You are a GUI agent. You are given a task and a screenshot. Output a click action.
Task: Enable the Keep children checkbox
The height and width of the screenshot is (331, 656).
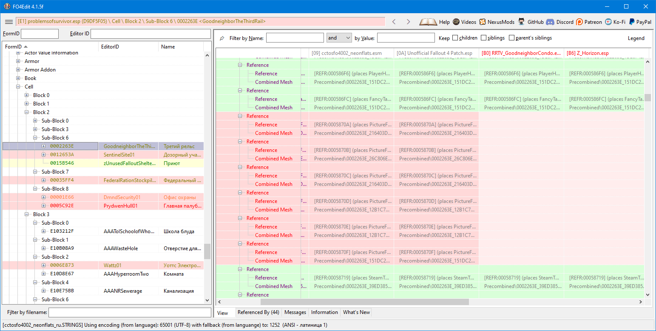(455, 38)
